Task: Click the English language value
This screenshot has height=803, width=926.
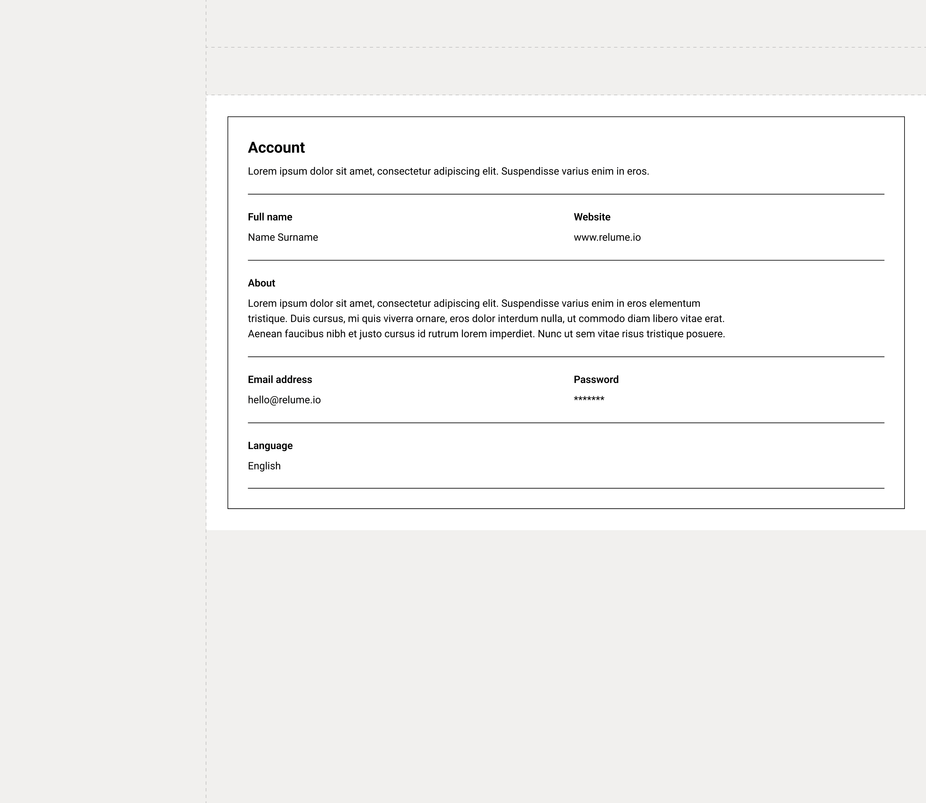Action: (264, 466)
